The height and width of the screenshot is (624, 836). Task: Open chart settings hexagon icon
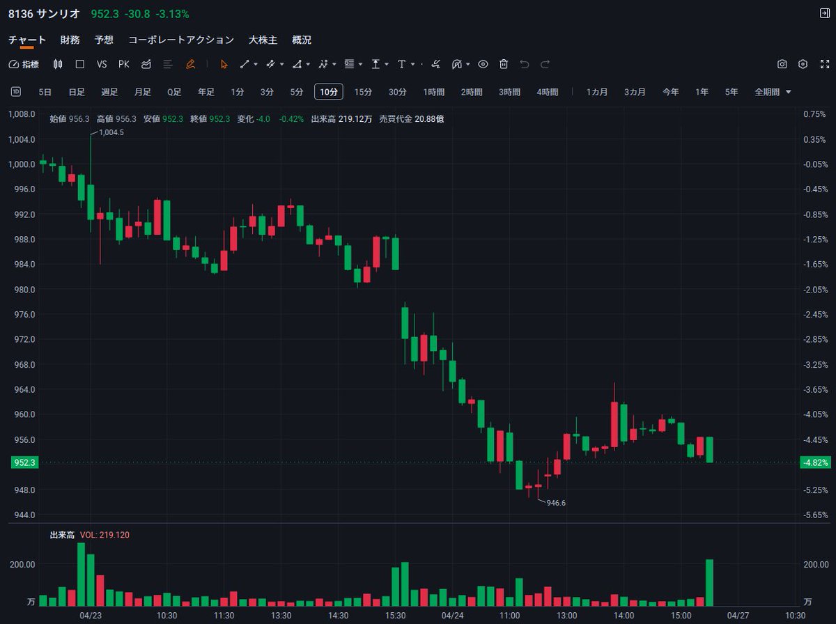click(x=803, y=64)
